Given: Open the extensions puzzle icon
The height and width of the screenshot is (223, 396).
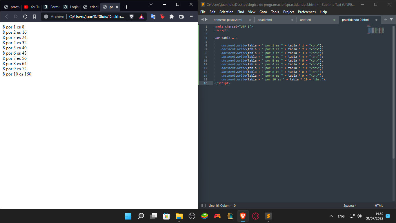Looking at the screenshot, I should (x=172, y=17).
